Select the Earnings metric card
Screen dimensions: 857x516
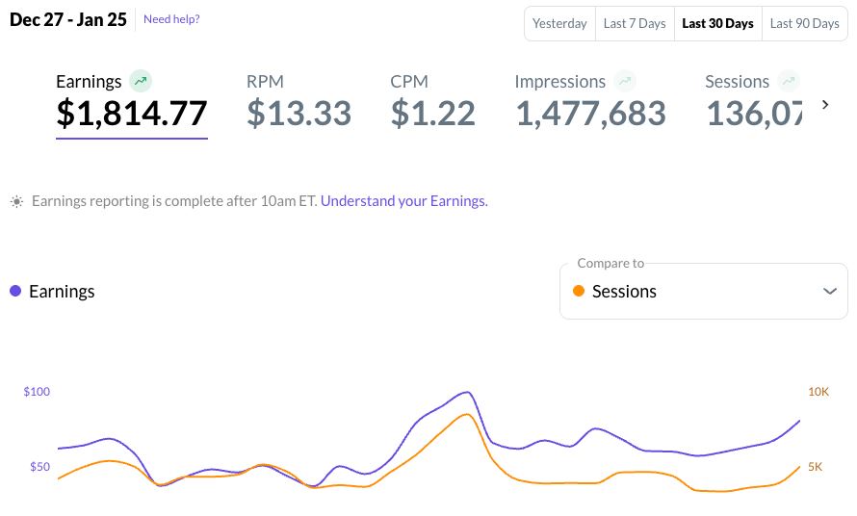[x=132, y=101]
